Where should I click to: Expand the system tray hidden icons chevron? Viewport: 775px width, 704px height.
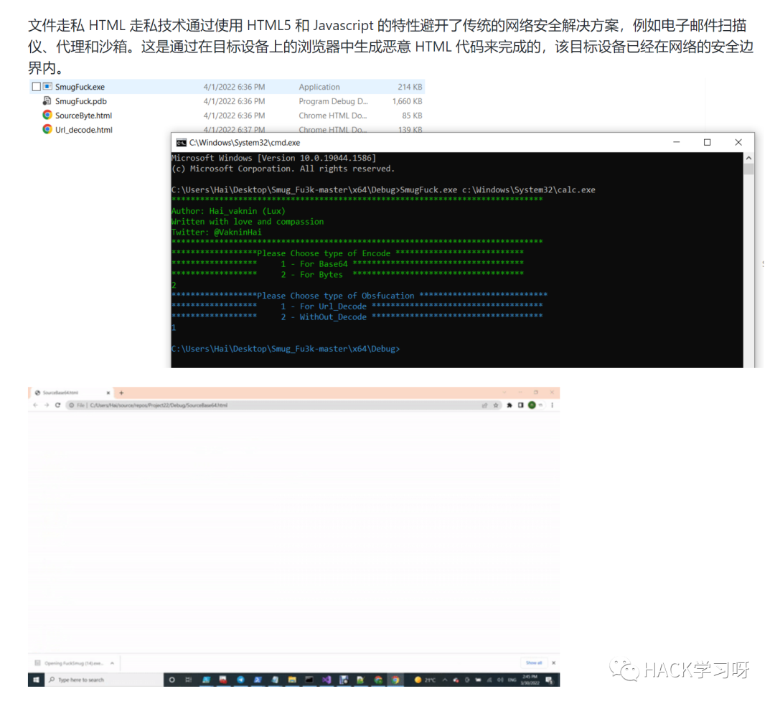coord(445,680)
